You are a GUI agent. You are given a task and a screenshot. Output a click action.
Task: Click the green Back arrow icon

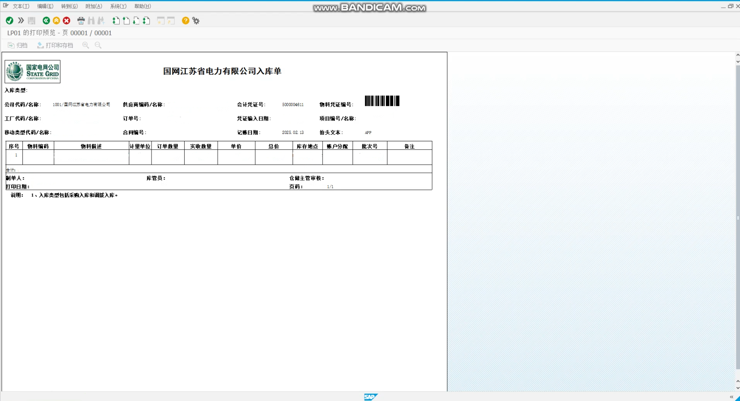click(46, 21)
